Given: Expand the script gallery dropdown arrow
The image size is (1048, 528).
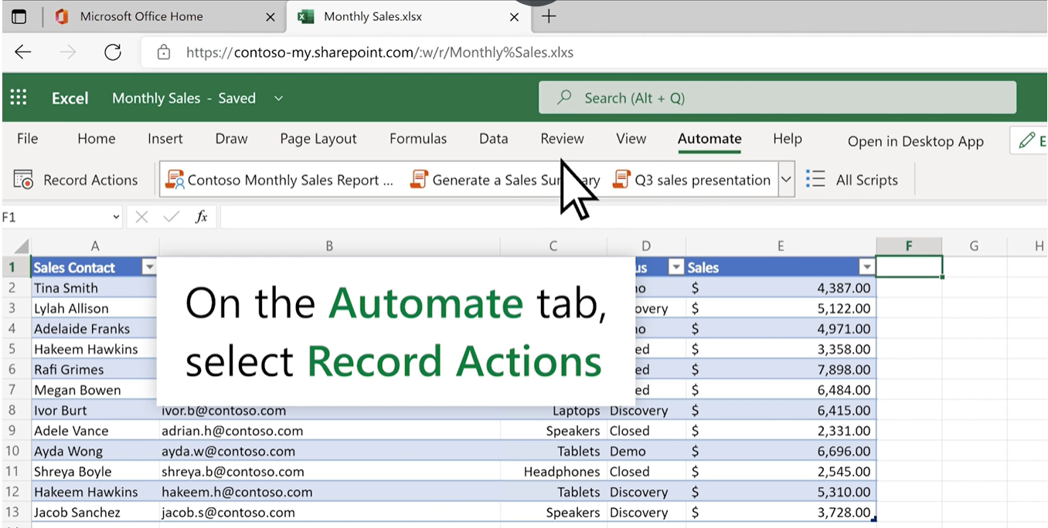Looking at the screenshot, I should click(x=786, y=180).
